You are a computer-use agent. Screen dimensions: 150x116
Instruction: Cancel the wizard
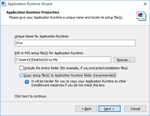coord(135,109)
